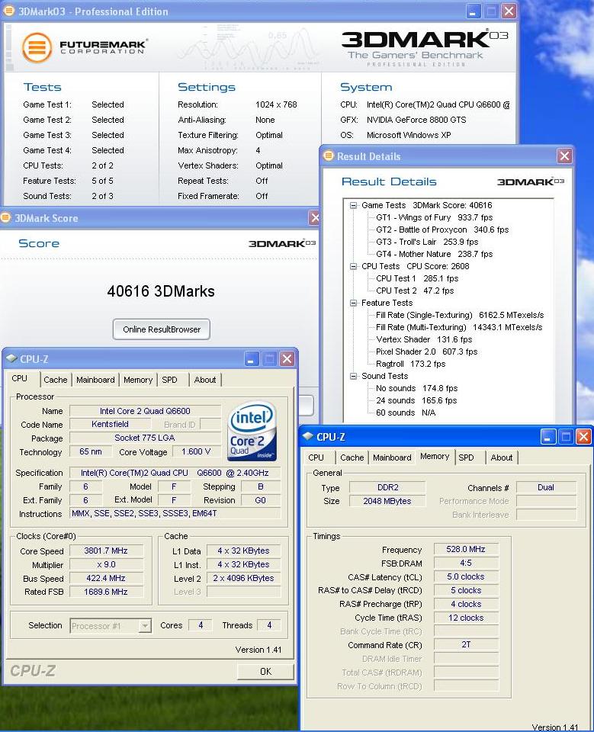Close the Memory CPU-Z window

pos(583,437)
